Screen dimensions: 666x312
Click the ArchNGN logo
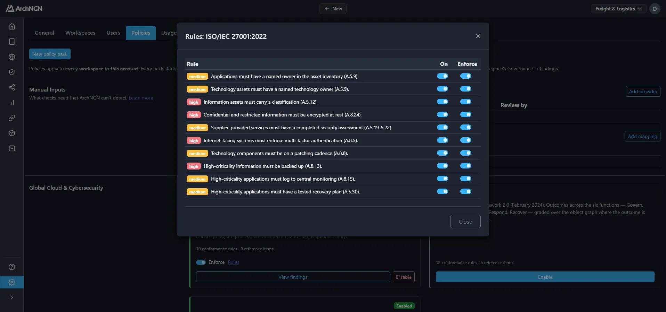coord(24,9)
